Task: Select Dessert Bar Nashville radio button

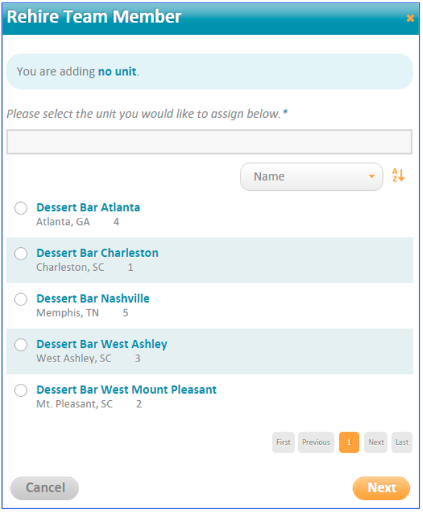Action: click(21, 299)
